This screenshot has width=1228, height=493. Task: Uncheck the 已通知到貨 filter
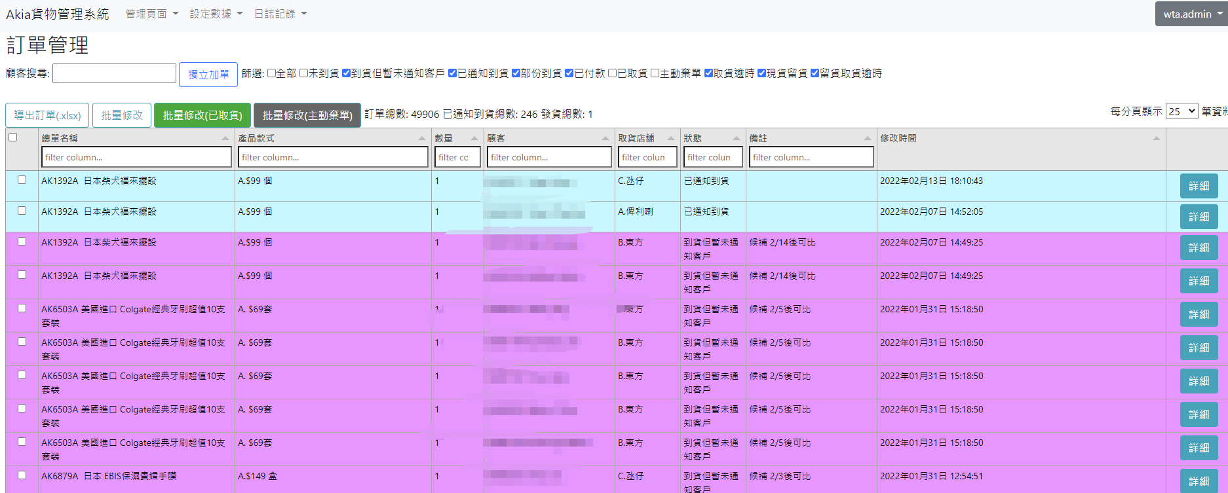tap(452, 73)
